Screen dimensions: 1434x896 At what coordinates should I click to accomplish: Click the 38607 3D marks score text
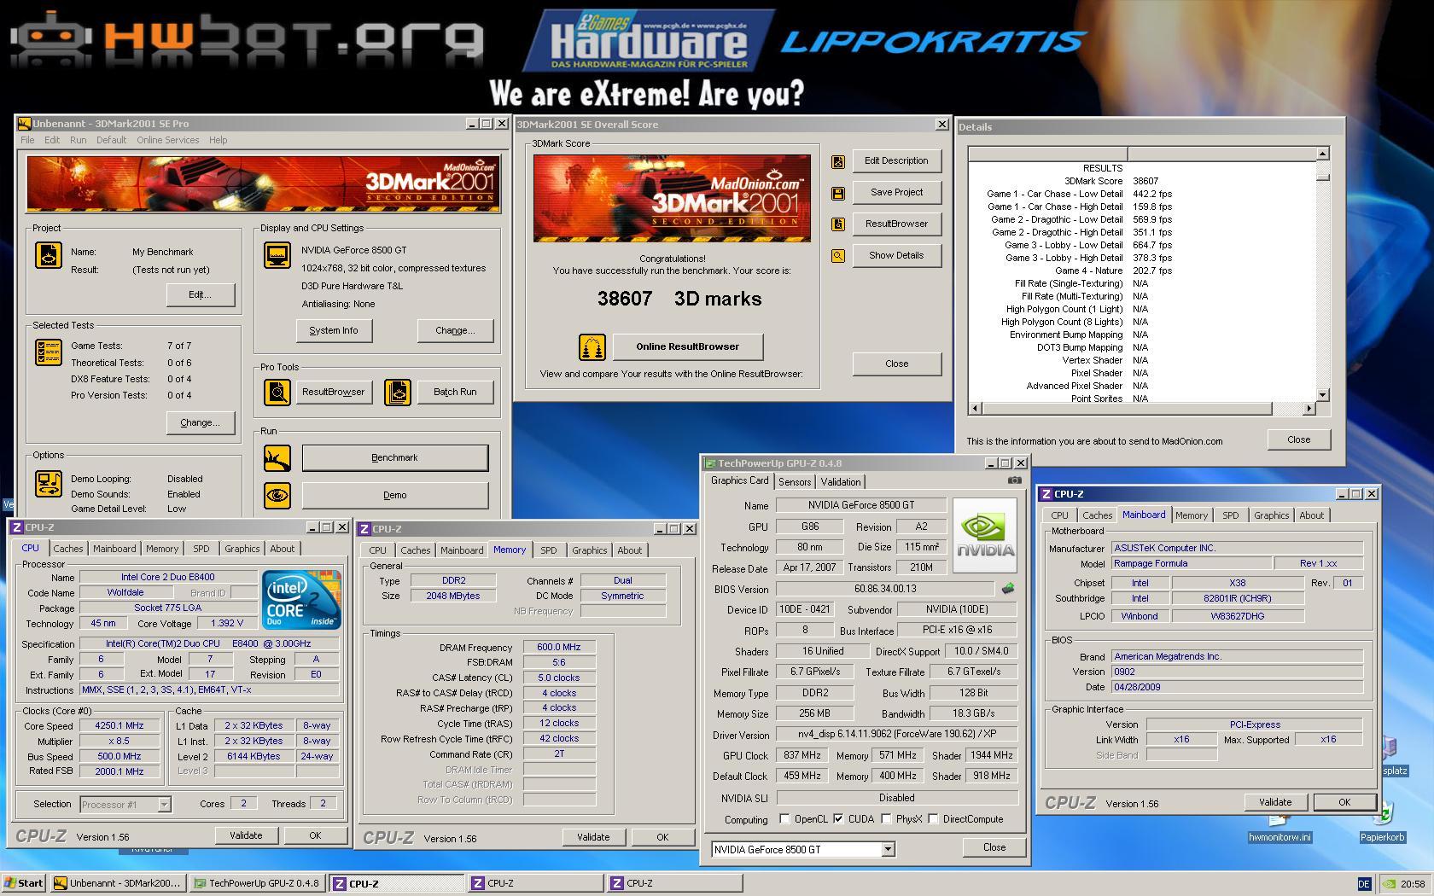coord(679,299)
